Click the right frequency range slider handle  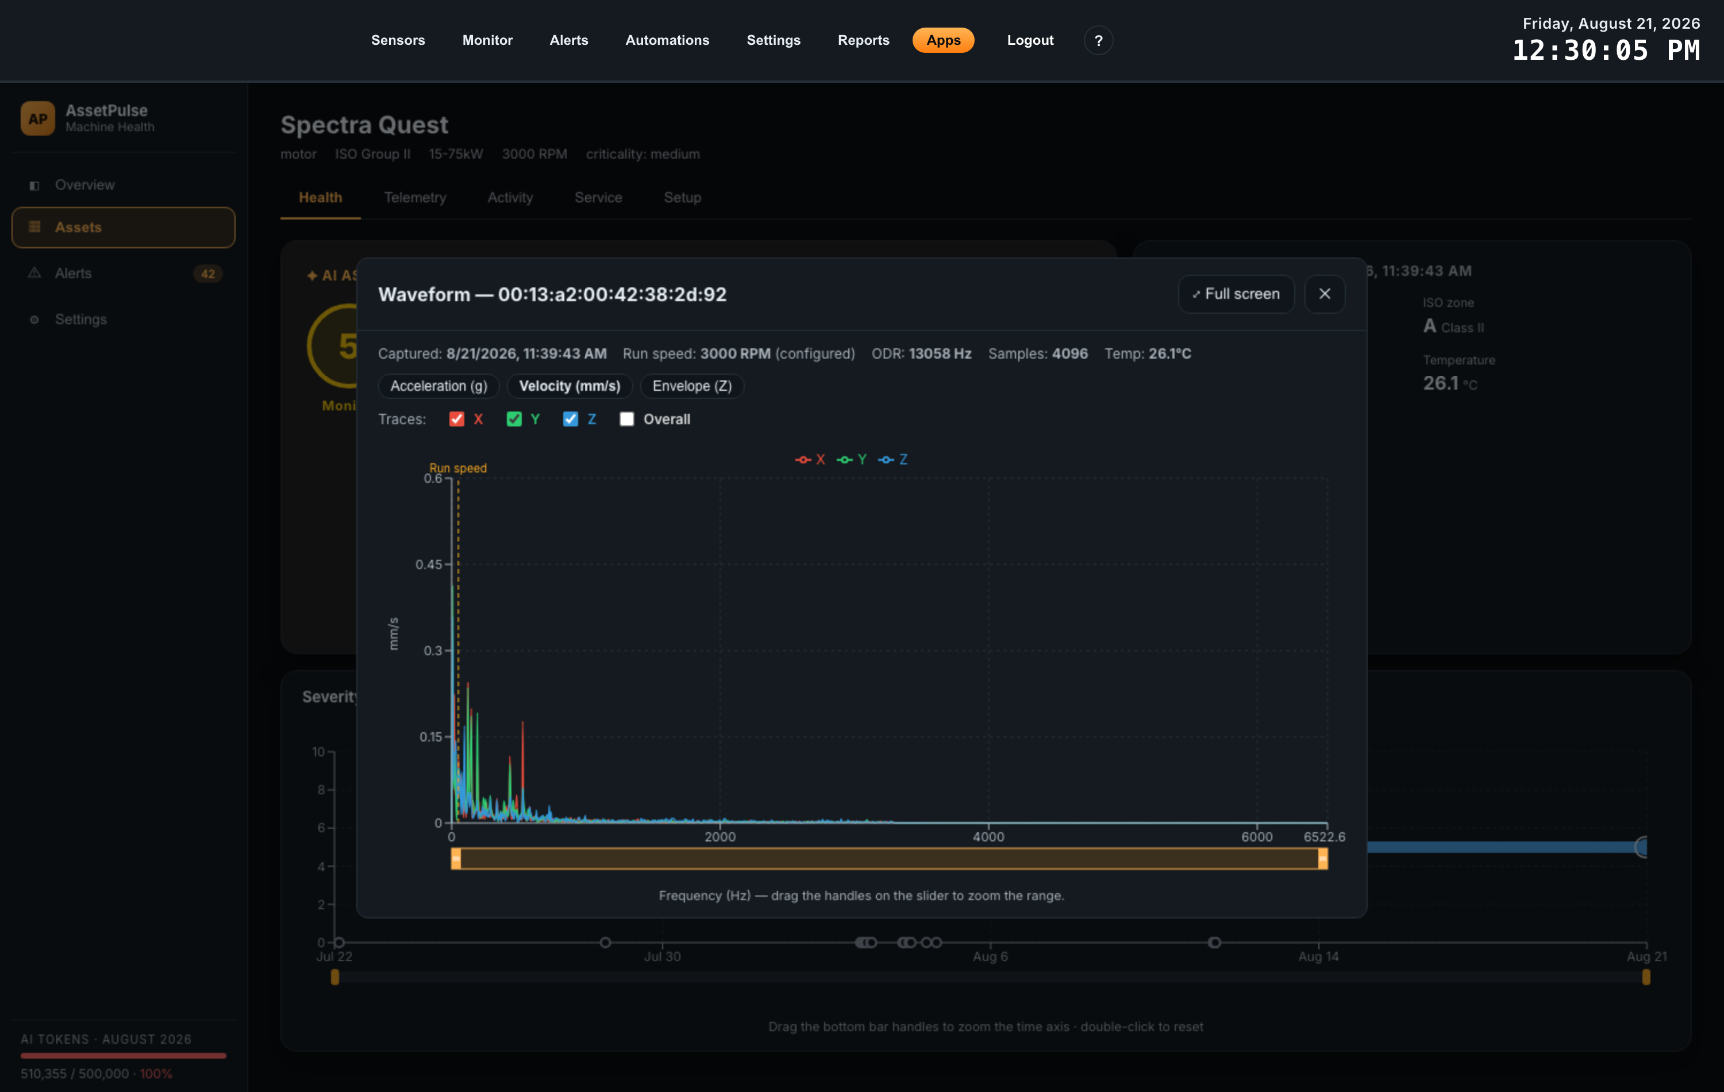click(x=1322, y=858)
